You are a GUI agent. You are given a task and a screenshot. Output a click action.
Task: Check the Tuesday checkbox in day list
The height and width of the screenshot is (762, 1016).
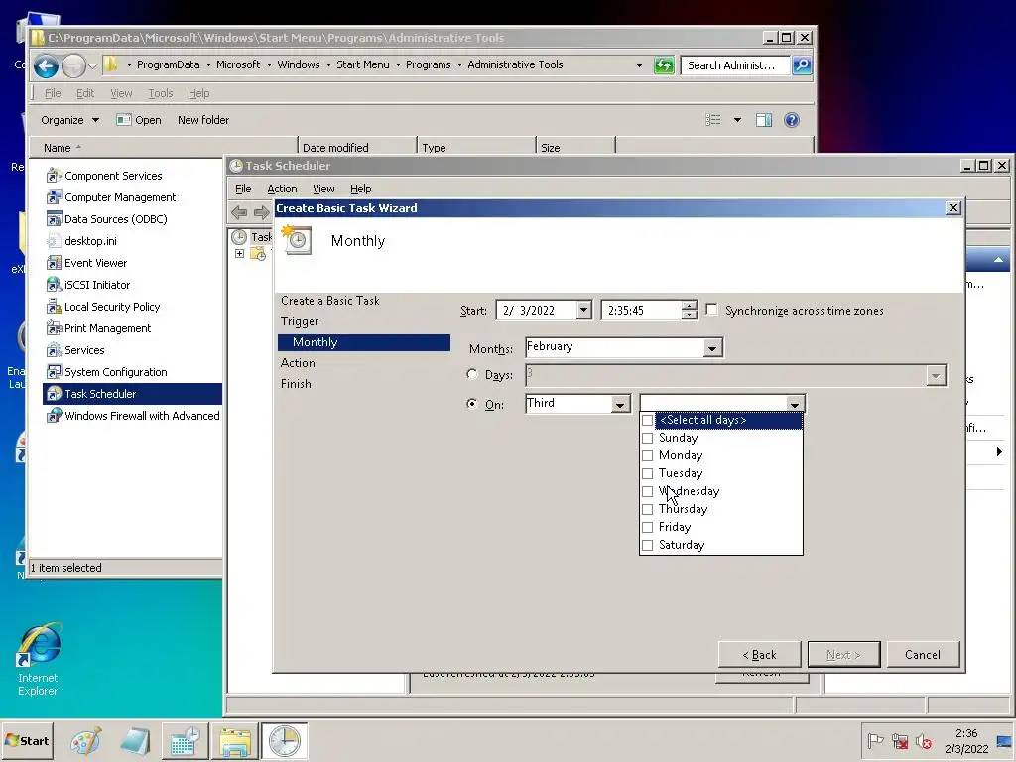(x=647, y=473)
